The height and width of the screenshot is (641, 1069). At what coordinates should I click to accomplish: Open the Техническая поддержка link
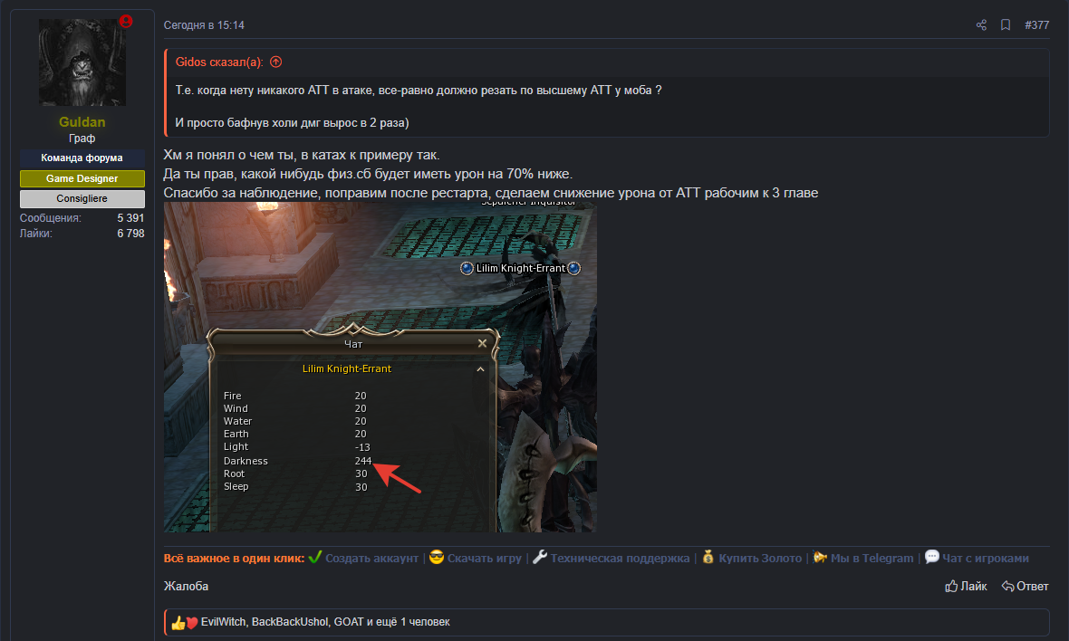coord(620,559)
